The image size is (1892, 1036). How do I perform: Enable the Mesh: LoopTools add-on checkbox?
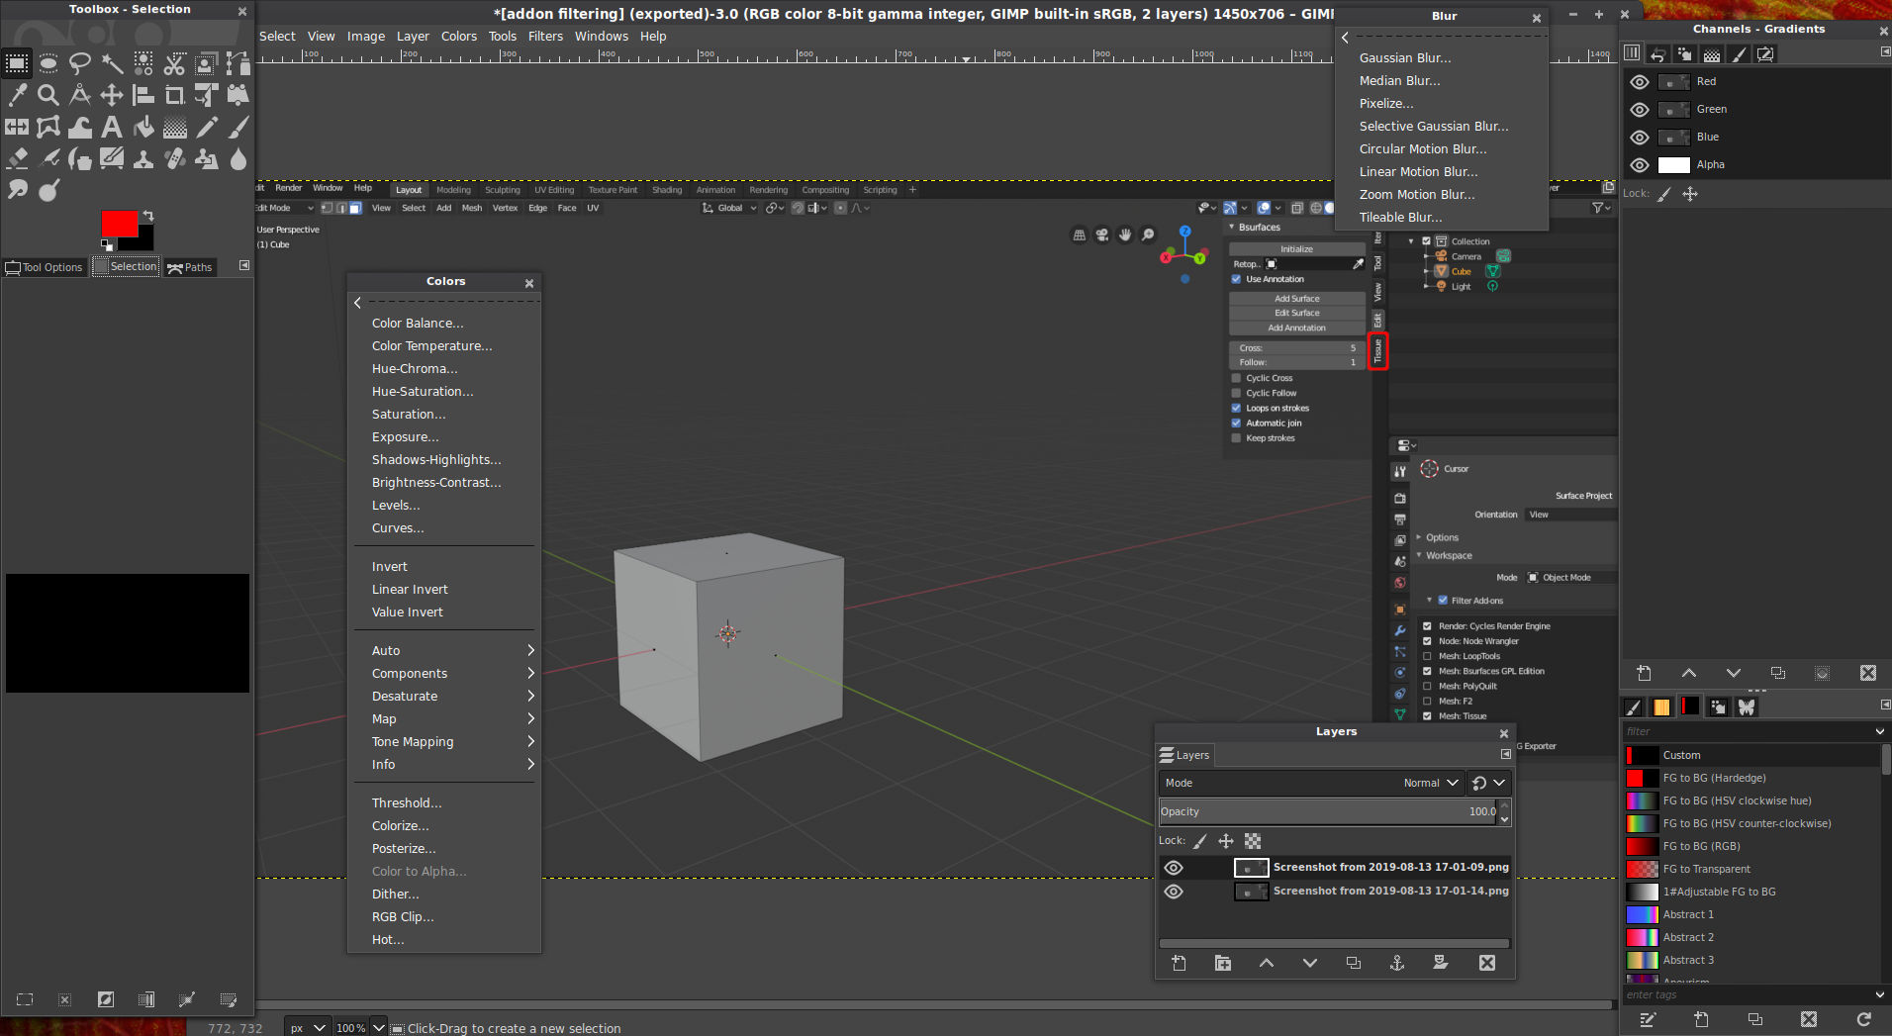point(1427,655)
